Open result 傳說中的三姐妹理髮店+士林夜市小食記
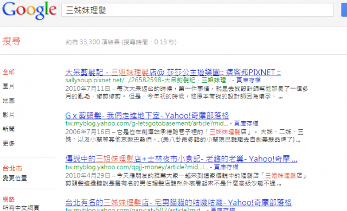 click(x=181, y=159)
